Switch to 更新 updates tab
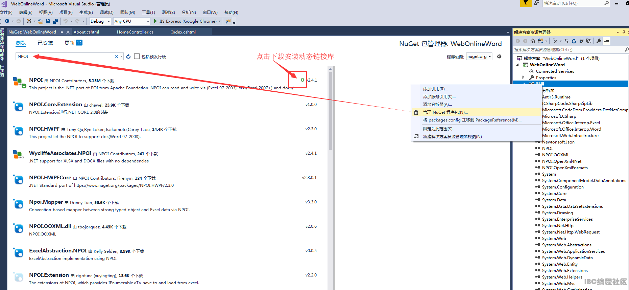This screenshot has height=290, width=629. coord(73,43)
